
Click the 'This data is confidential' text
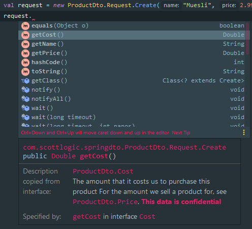point(181,202)
